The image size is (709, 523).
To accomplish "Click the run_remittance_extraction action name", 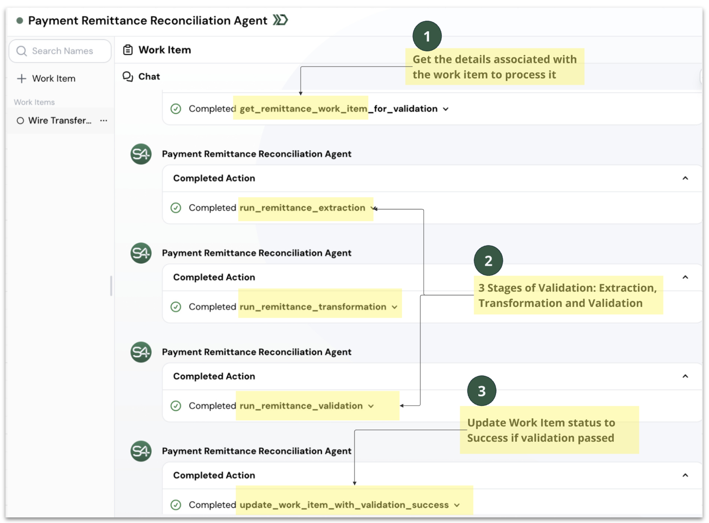I will click(x=302, y=208).
